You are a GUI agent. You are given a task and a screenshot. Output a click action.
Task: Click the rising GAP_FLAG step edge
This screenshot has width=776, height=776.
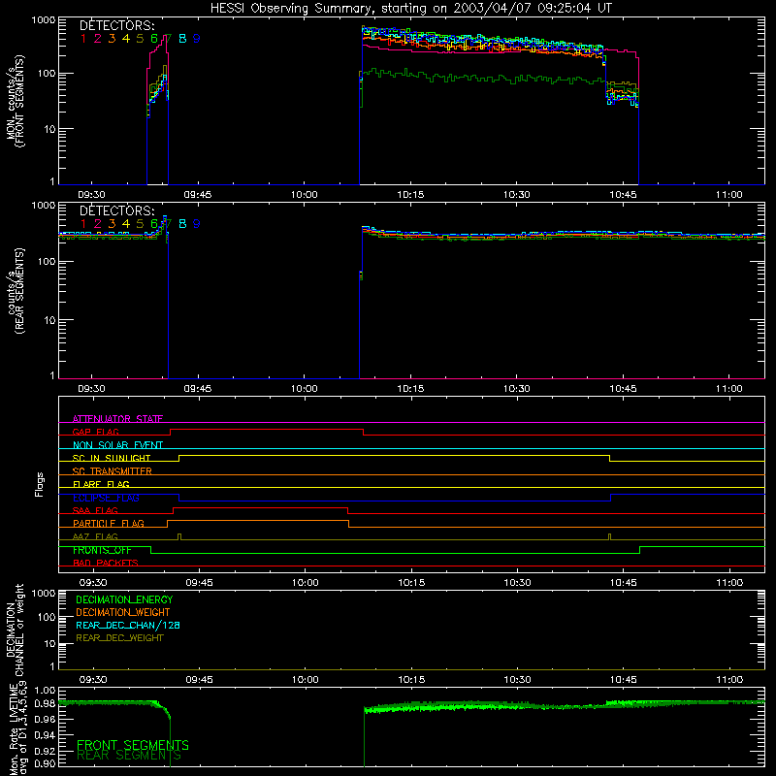[x=171, y=432]
